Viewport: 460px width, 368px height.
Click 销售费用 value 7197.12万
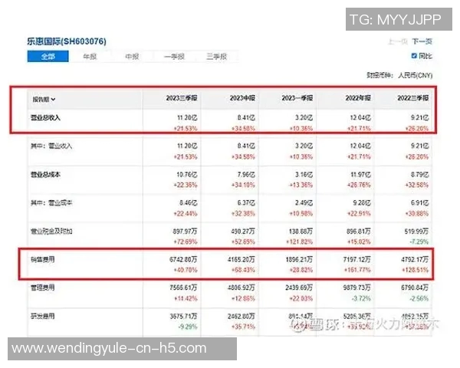click(x=357, y=259)
